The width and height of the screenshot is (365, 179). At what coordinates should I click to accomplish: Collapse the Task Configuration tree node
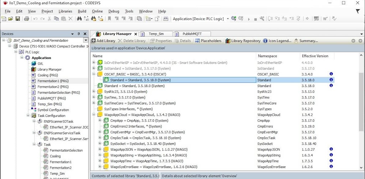pos(28,115)
